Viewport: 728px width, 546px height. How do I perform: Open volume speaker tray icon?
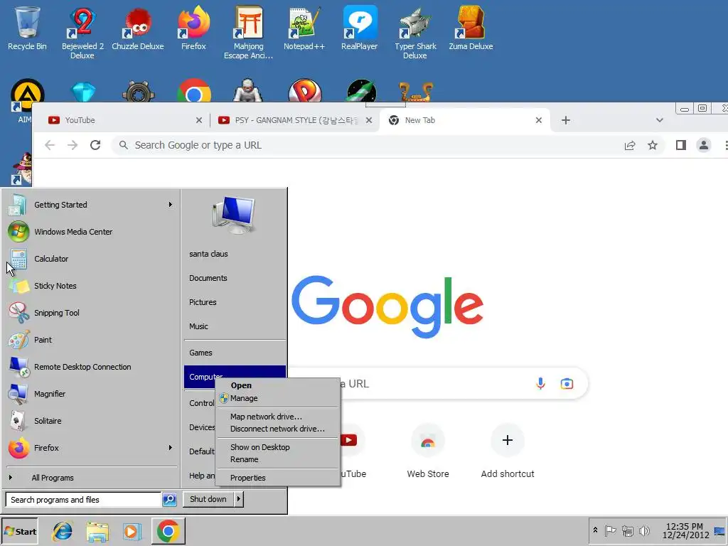click(644, 531)
